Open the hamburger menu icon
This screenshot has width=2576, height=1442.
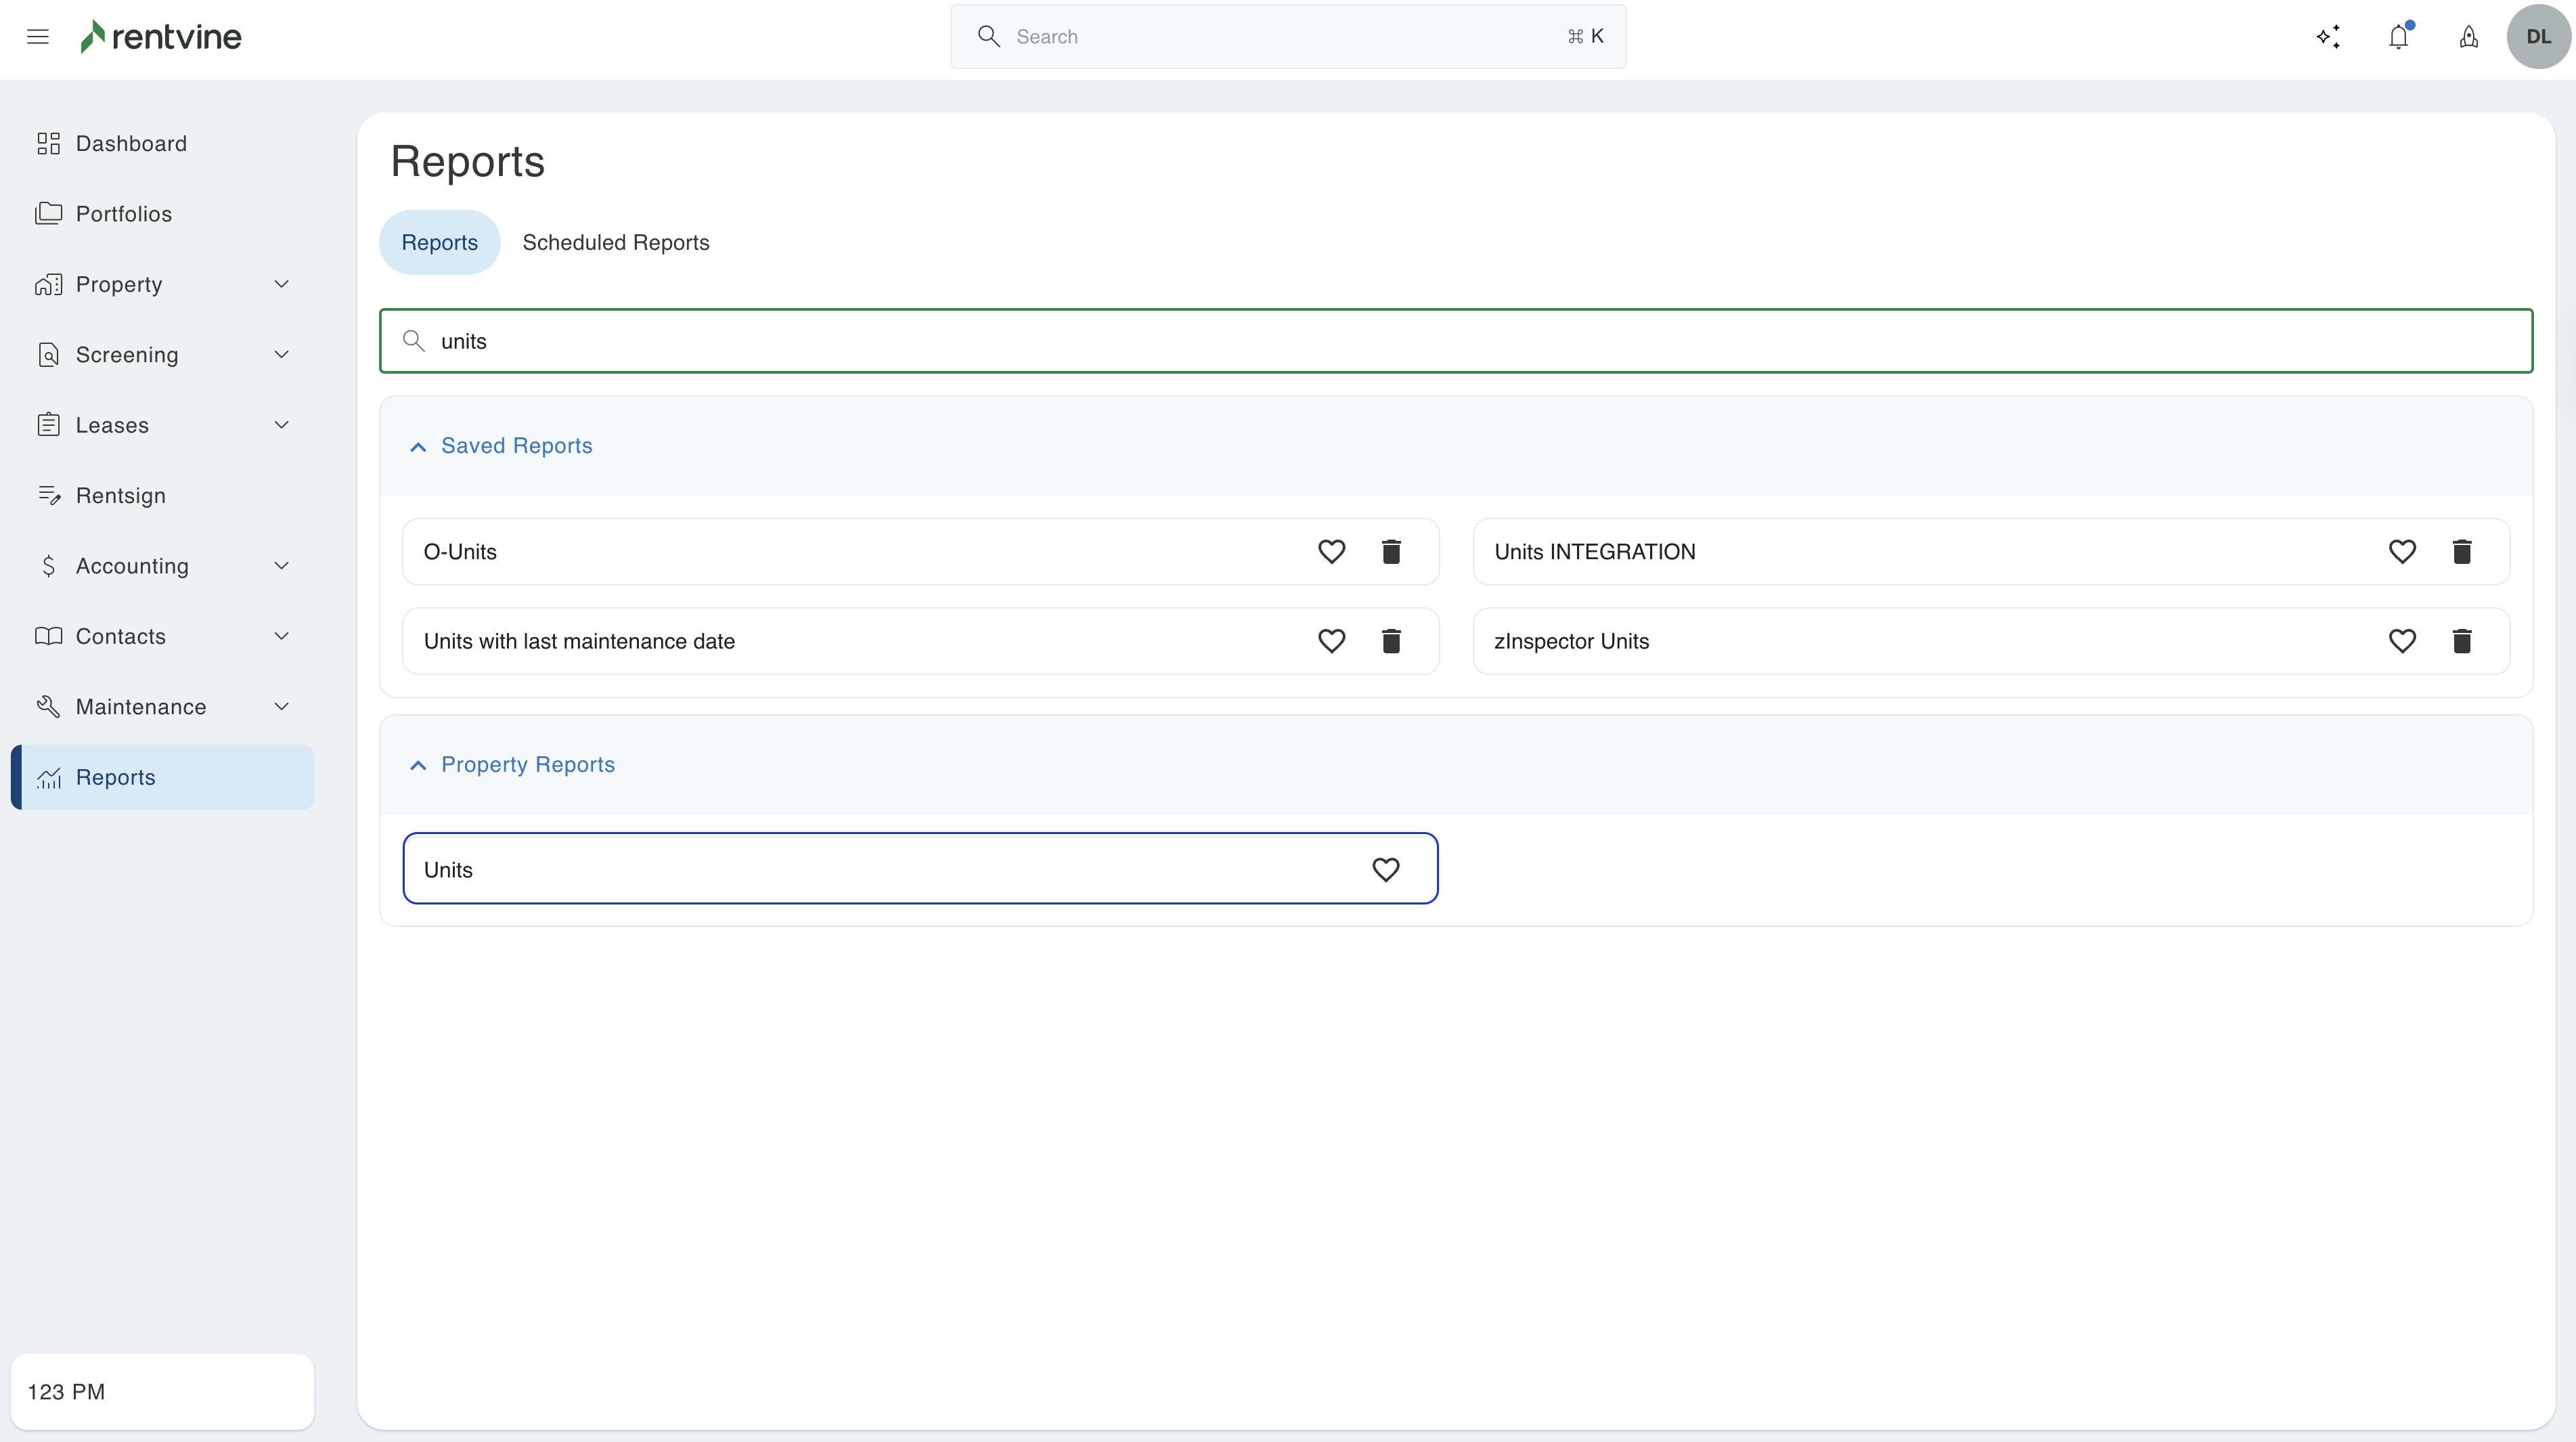38,37
